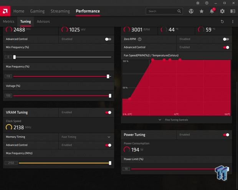Turn off Power Tuning switch

[226, 135]
